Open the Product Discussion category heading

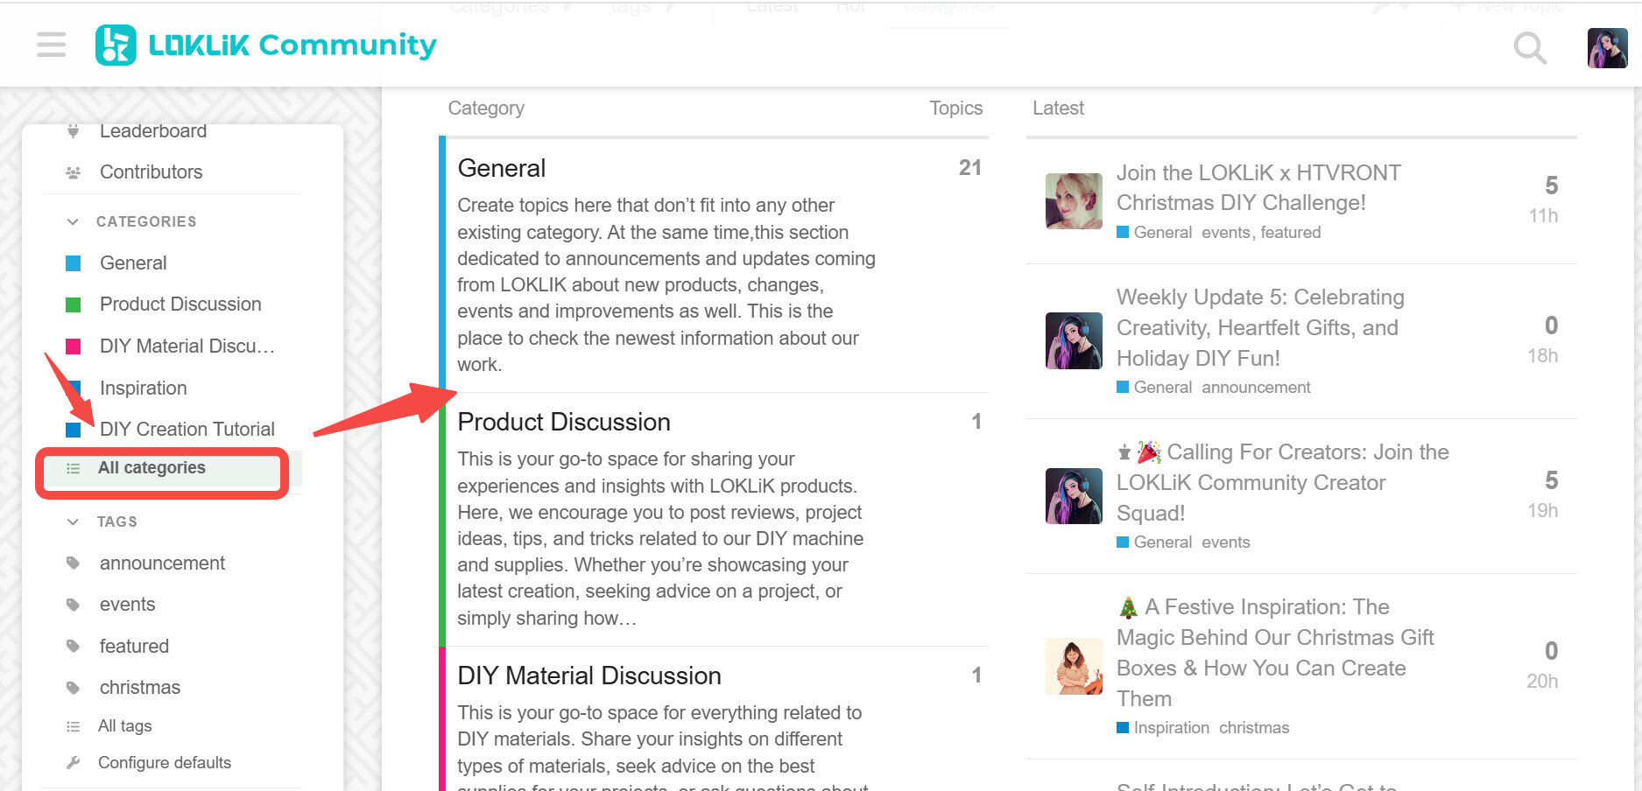click(x=564, y=422)
